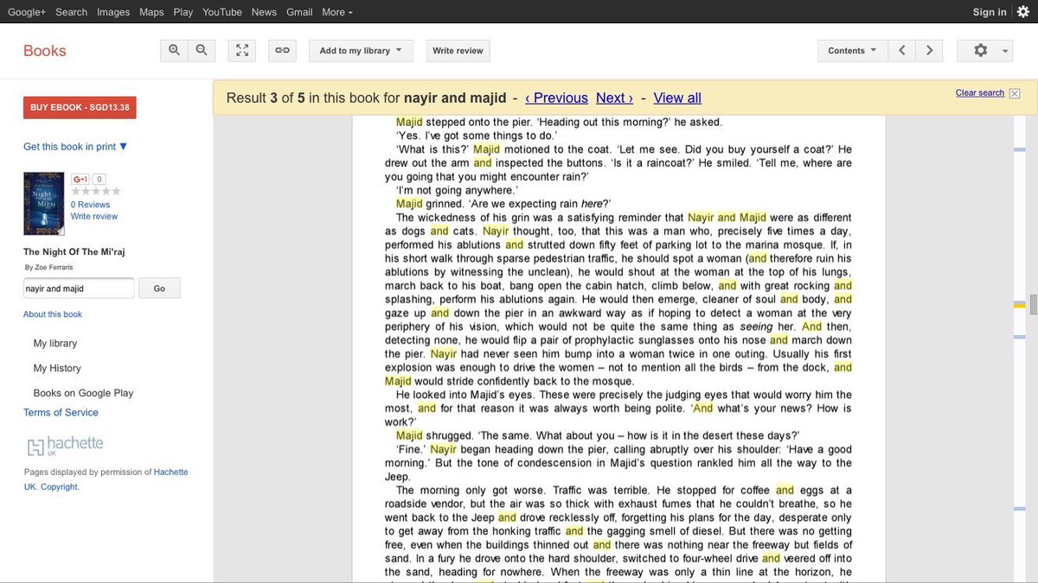1038x583 pixels.
Task: Click Write review link under rating
Action: [x=94, y=217]
